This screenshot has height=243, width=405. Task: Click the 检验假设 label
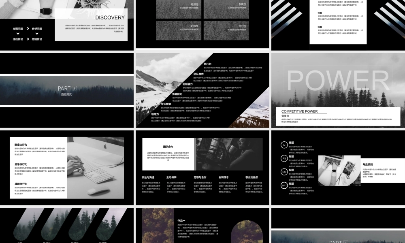tap(37, 39)
